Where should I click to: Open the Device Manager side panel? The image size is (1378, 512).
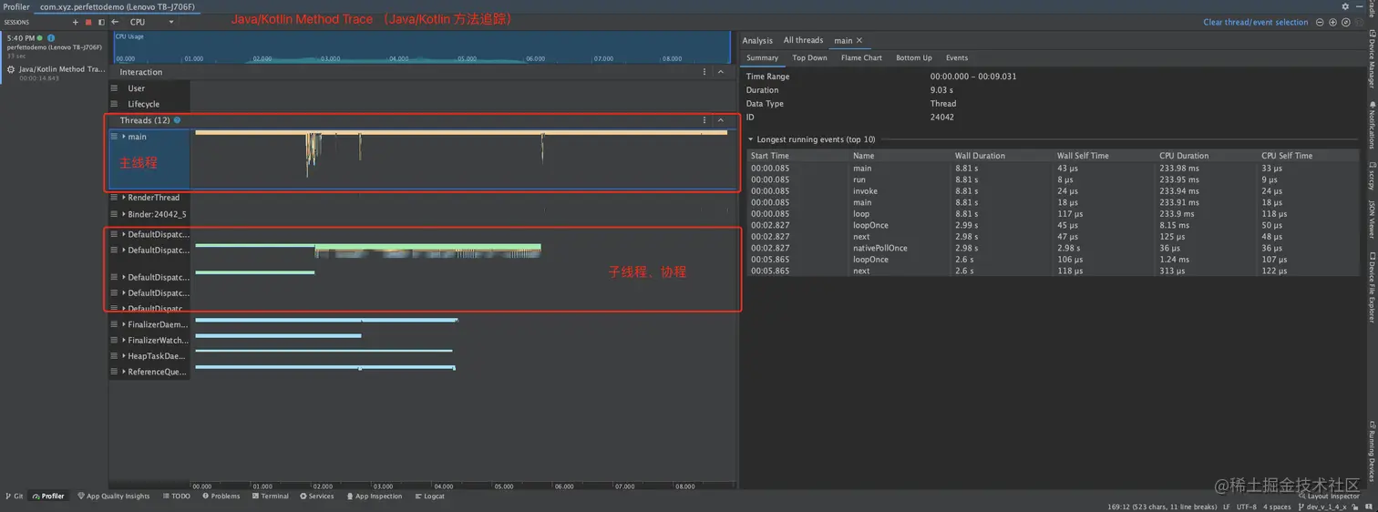pos(1371,58)
